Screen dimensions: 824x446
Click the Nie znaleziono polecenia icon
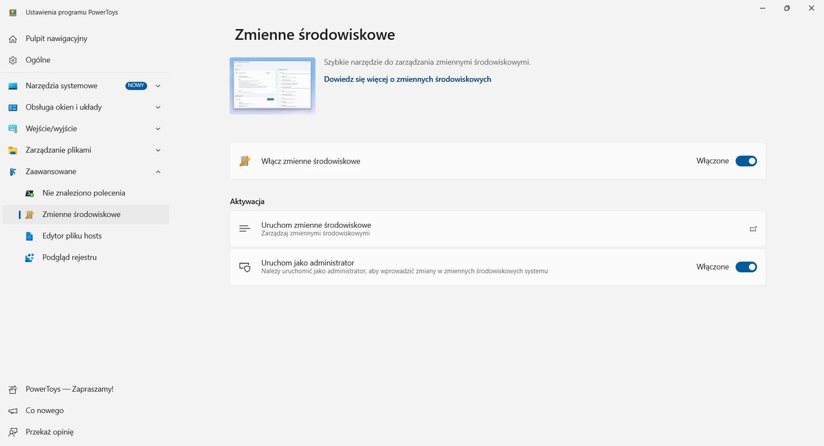pos(30,193)
